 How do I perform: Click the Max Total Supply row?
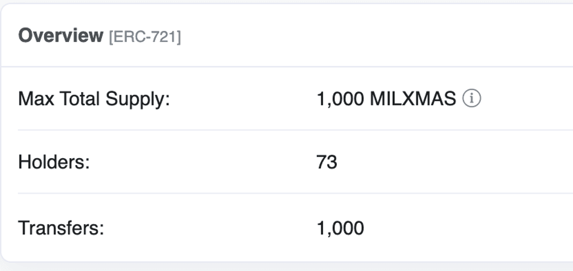[x=296, y=99]
